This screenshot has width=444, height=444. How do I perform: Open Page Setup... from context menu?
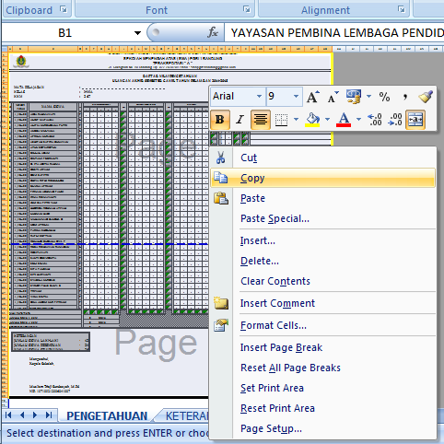coord(322,428)
